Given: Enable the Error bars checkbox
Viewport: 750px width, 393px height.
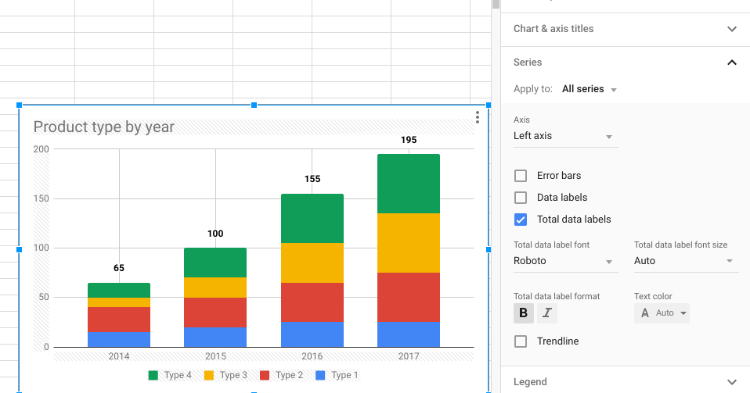Looking at the screenshot, I should (x=521, y=176).
